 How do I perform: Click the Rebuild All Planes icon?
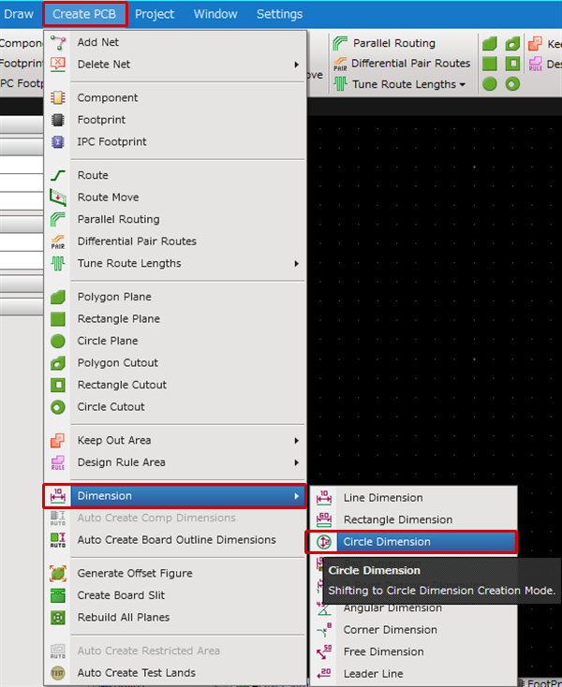58,618
